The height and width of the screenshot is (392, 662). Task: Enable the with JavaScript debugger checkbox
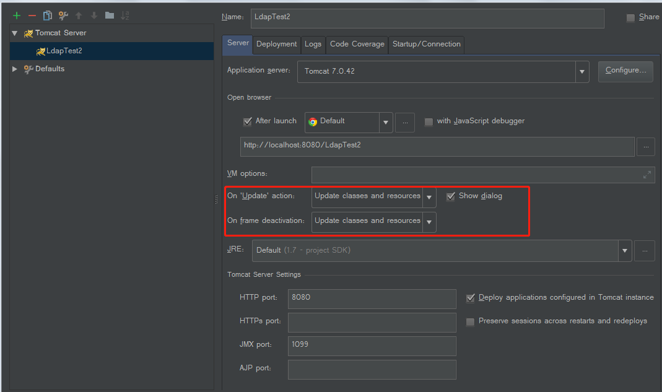(429, 121)
